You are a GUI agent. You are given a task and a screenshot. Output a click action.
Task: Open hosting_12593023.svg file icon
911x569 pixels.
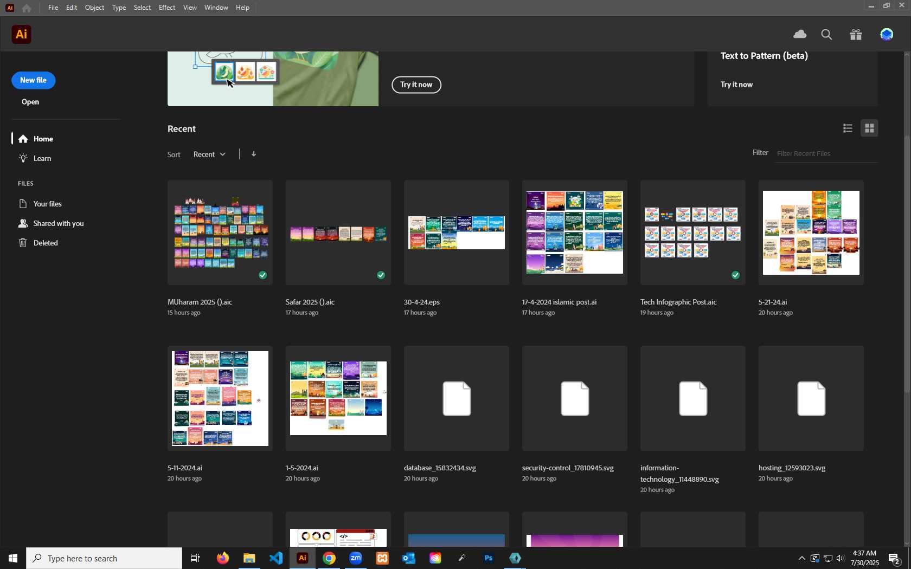coord(811,398)
